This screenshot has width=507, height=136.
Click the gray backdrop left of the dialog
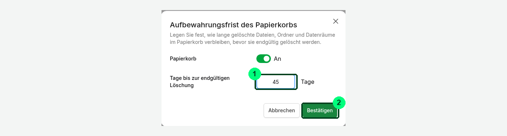pos(80,68)
